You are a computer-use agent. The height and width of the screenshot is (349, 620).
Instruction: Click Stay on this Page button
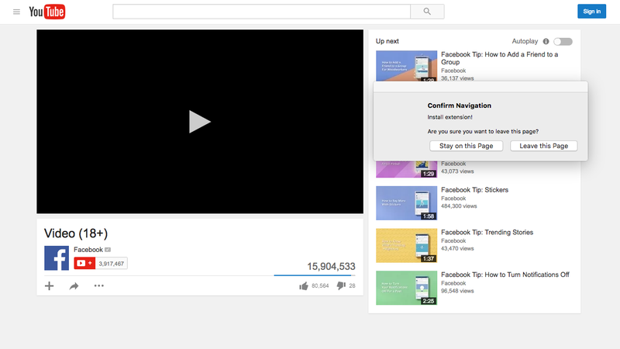tap(467, 146)
